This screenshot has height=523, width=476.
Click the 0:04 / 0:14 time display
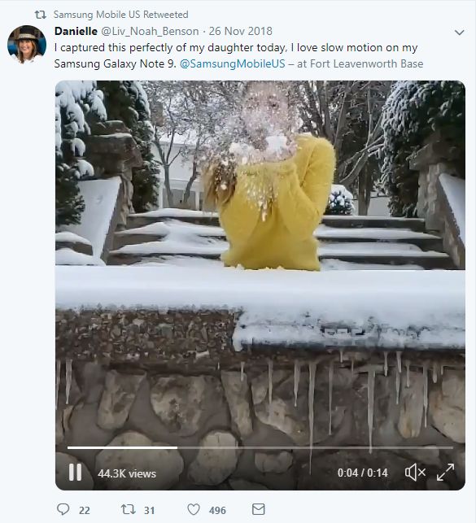click(363, 473)
